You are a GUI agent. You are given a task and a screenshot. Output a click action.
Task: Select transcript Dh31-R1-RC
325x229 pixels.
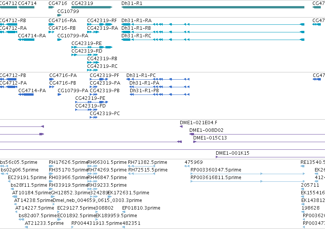[x=213, y=40]
